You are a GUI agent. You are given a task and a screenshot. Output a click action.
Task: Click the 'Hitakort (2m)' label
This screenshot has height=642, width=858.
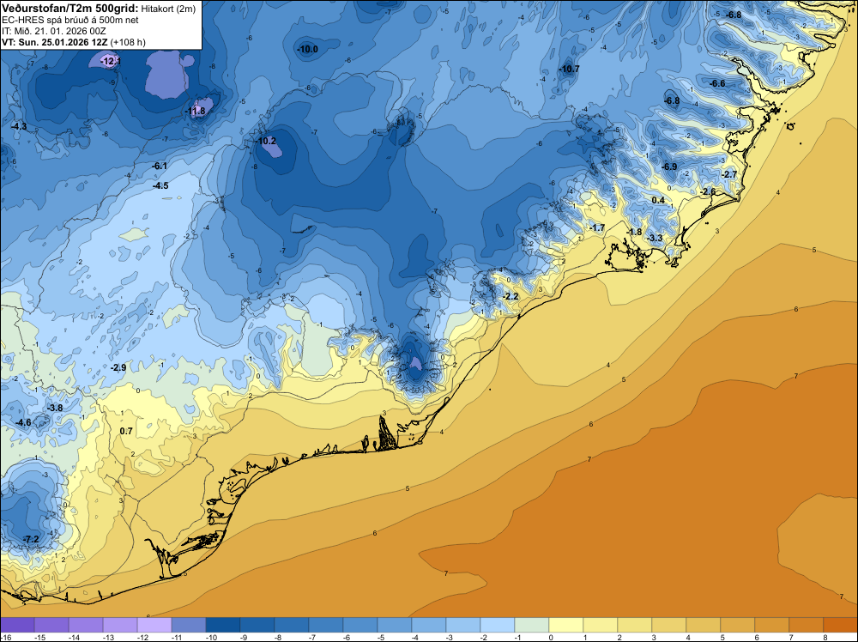click(166, 9)
